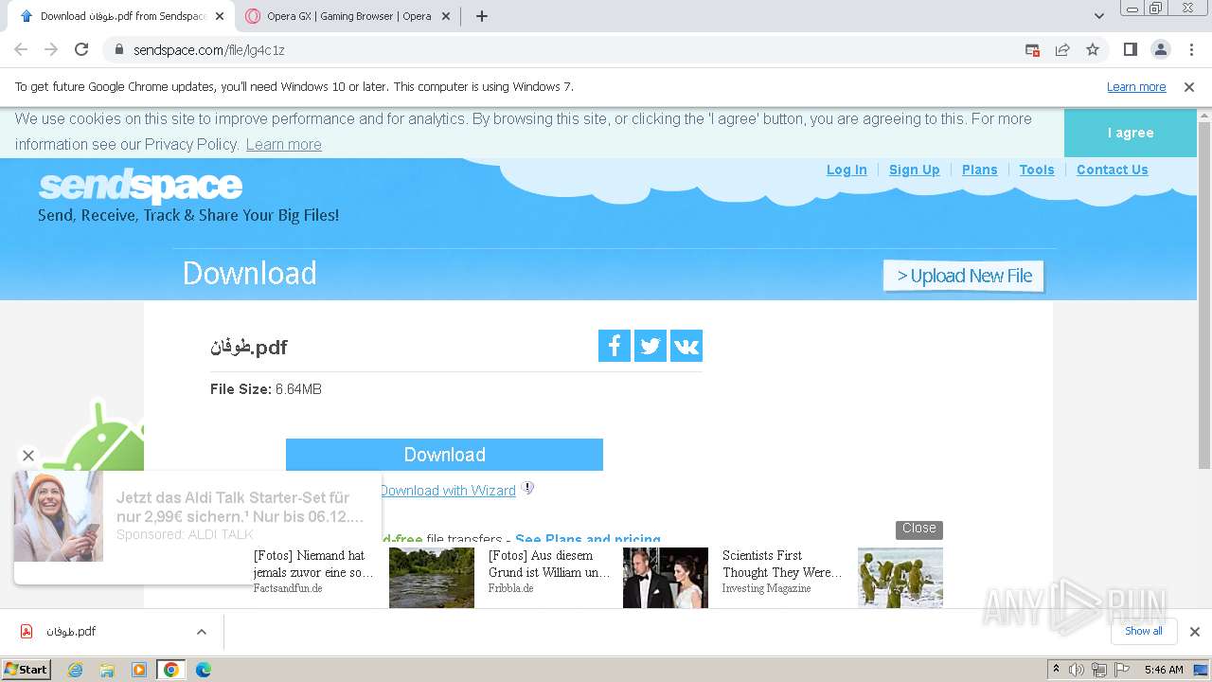
Task: Open the Tools link
Action: click(x=1037, y=170)
